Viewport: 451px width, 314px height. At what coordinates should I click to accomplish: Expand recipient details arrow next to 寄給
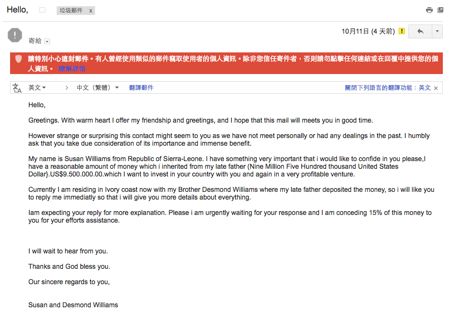[47, 41]
